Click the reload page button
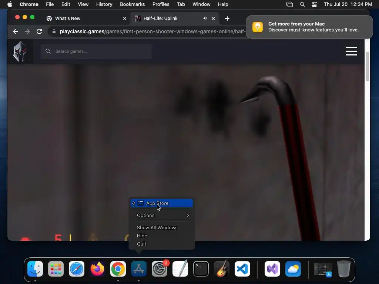The width and height of the screenshot is (379, 284). 39,31
